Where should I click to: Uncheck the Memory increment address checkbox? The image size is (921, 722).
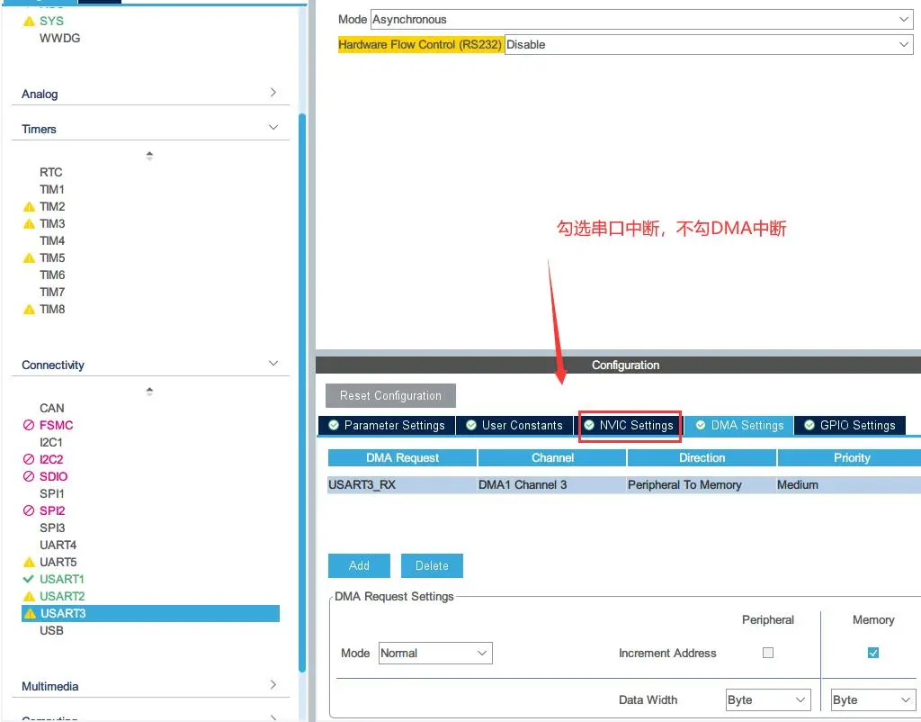tap(872, 653)
